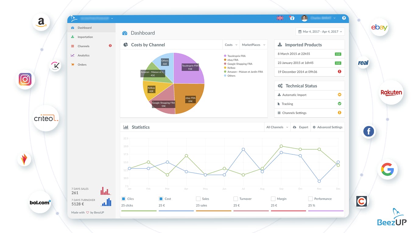Viewport: 416px width, 233px height.
Task: Click the orange pause icon for Automatic Import
Action: click(x=340, y=95)
